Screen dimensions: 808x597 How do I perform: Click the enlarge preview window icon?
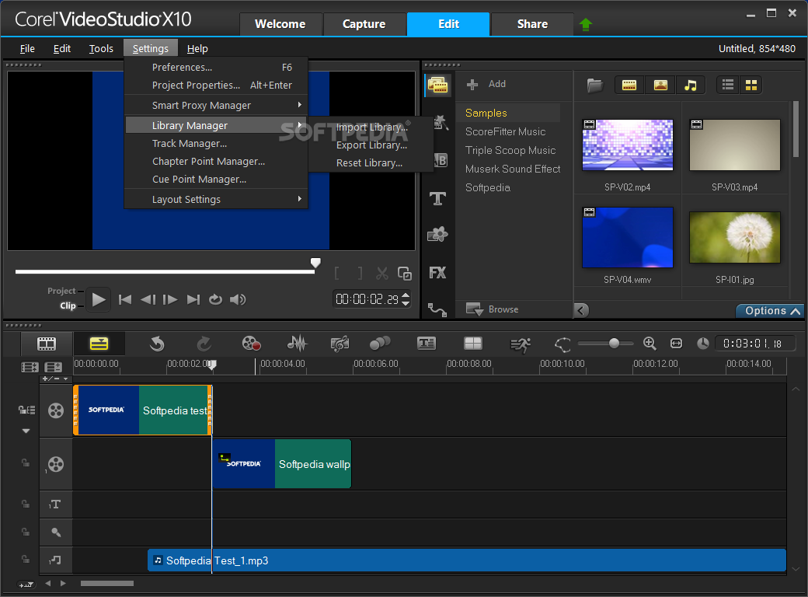pyautogui.click(x=405, y=274)
